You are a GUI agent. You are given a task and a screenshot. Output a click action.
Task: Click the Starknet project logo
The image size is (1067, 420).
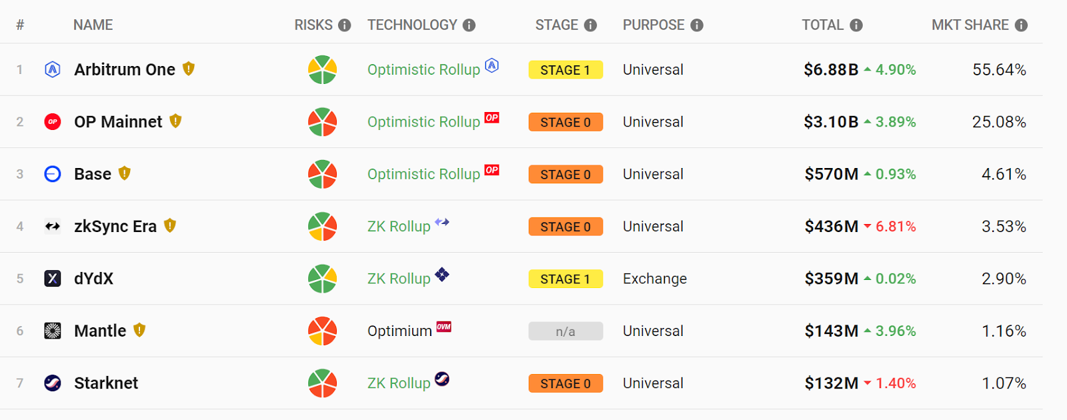point(53,383)
